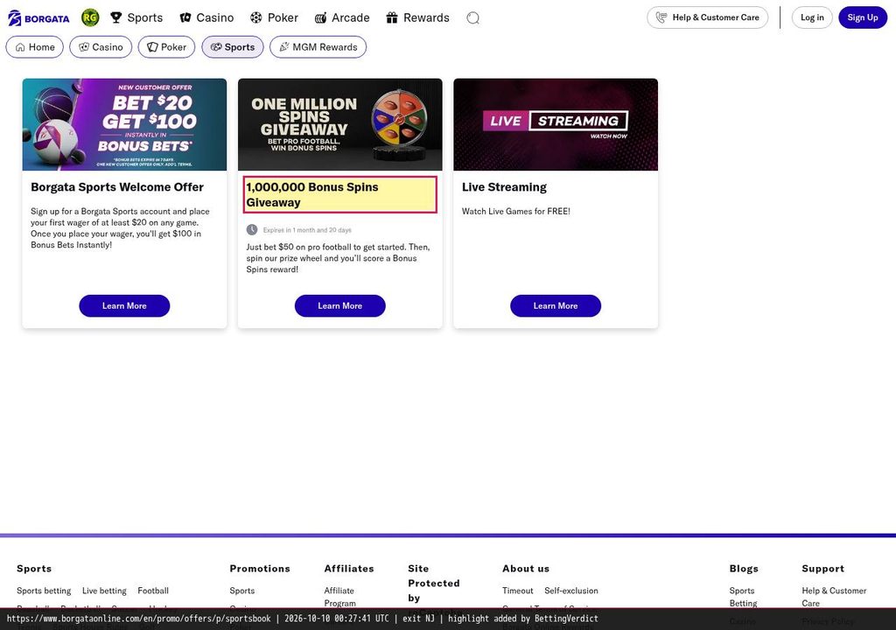Click the Sports trophy icon in top navigation
The width and height of the screenshot is (896, 630).
tap(116, 17)
